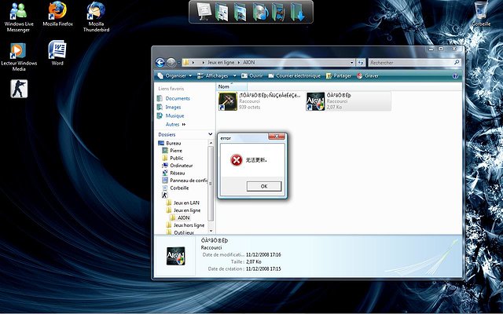Viewport: 503px width, 314px height.
Task: Open Lecteur Windows Media desktop icon
Action: [17, 49]
